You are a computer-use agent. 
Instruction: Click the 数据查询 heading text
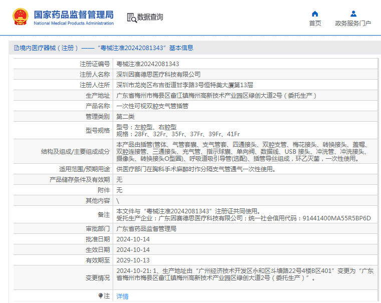(150, 17)
